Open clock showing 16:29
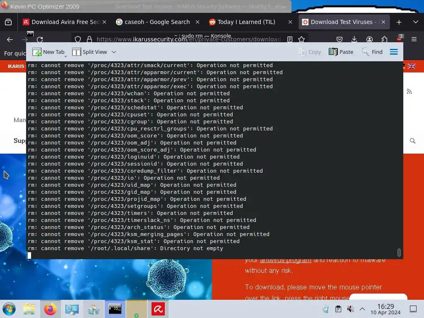This screenshot has width=424, height=318. click(385, 309)
